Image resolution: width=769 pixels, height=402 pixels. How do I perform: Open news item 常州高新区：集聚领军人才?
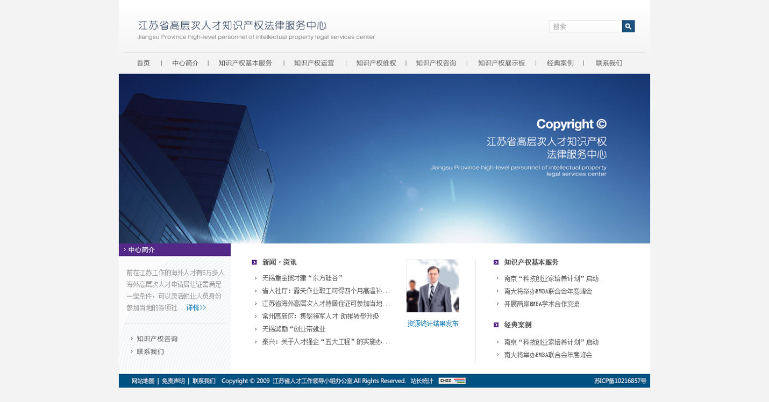320,317
